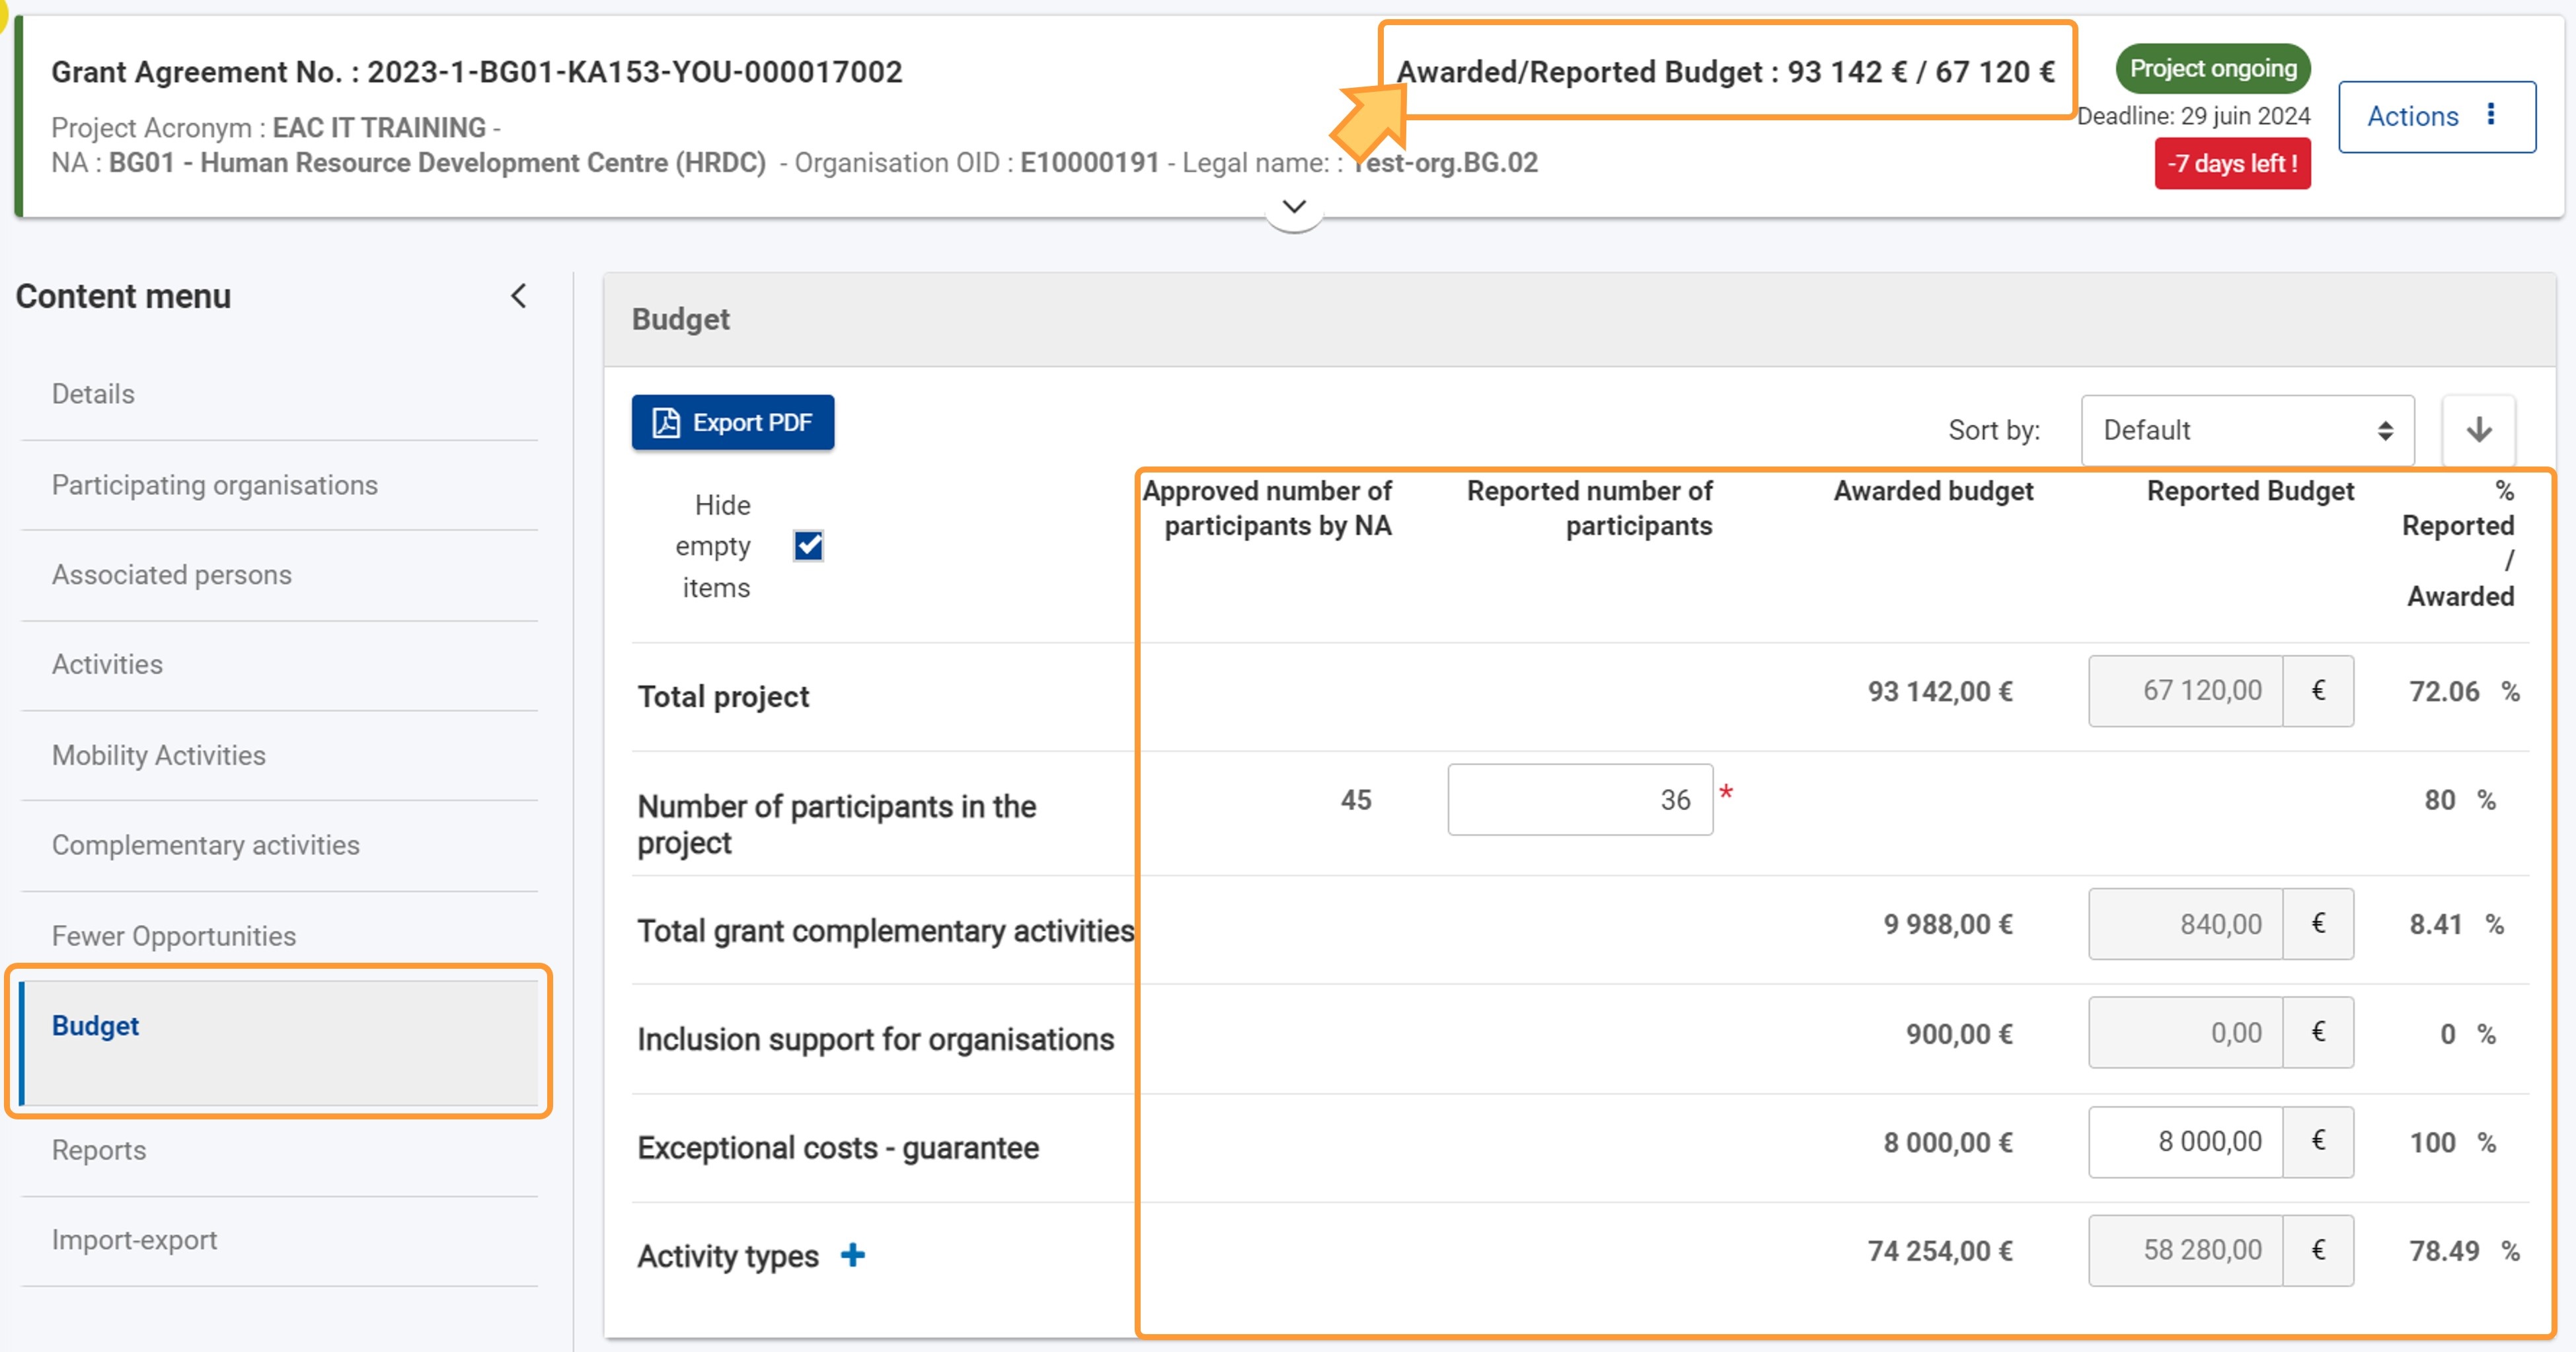Viewport: 2576px width, 1352px height.
Task: Open the Actions three-dot menu
Action: coord(2437,116)
